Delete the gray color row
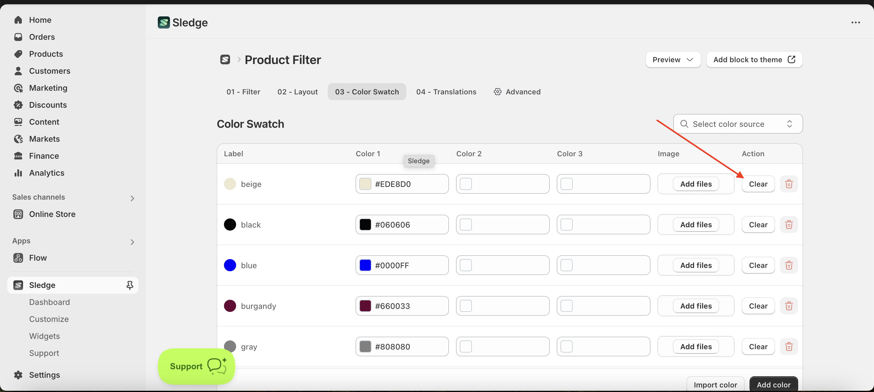This screenshot has height=392, width=874. coord(789,346)
